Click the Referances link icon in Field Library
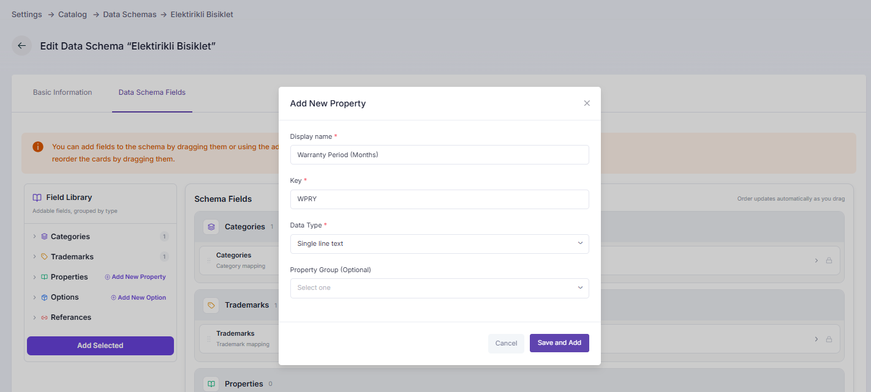 44,317
